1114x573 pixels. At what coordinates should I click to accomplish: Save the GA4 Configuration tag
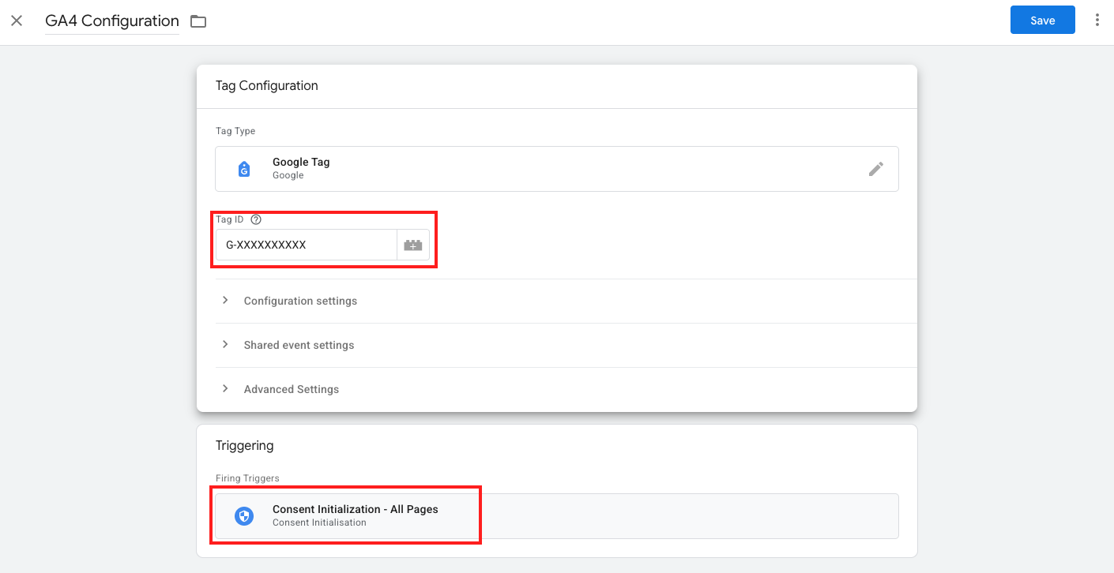pos(1042,21)
